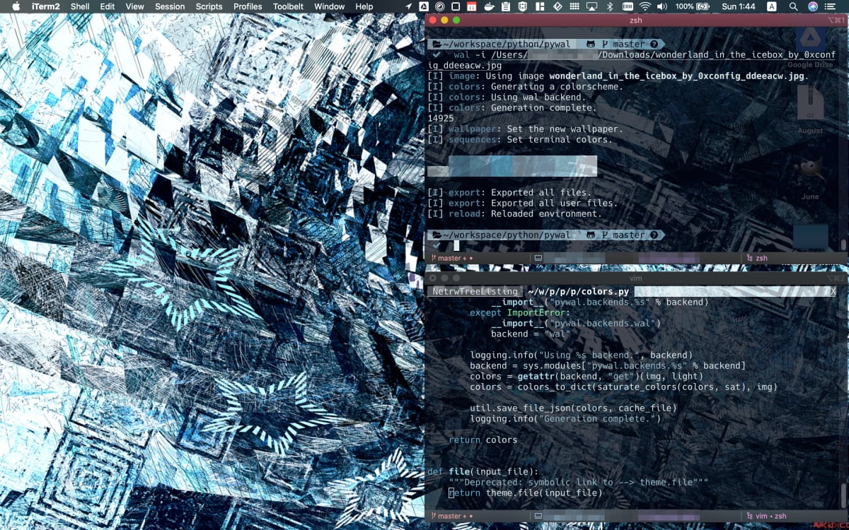Screen dimensions: 849x530
Task: Click 'except ImportError:' line in vim
Action: click(519, 312)
